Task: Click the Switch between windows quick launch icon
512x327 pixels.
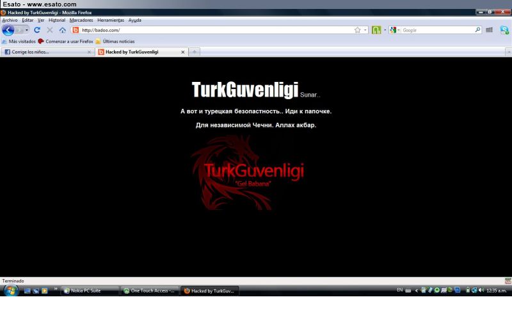Action: pyautogui.click(x=36, y=291)
